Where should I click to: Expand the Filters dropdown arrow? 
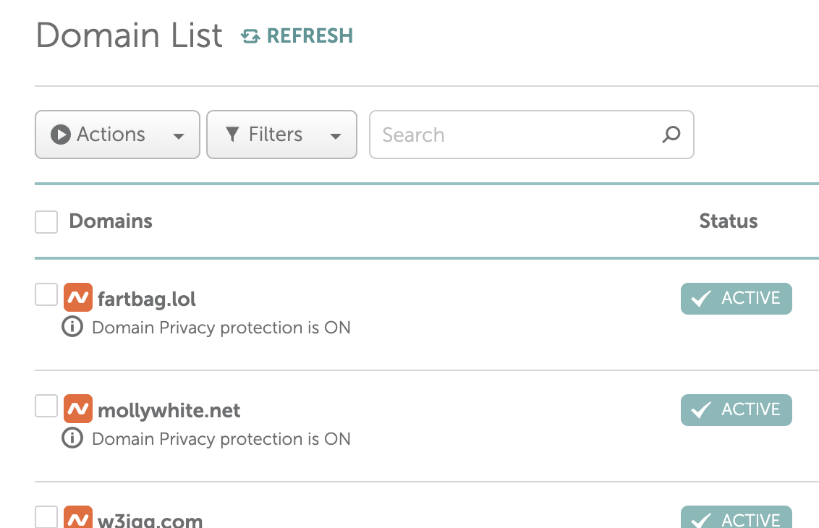coord(336,136)
